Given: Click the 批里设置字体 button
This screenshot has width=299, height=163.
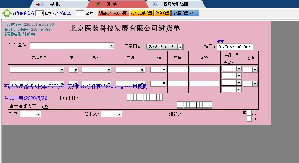Looking at the screenshot, I should 185,13.
